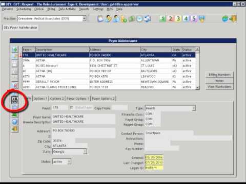
Task: Click the Browse Description field
Action: [x=84, y=122]
